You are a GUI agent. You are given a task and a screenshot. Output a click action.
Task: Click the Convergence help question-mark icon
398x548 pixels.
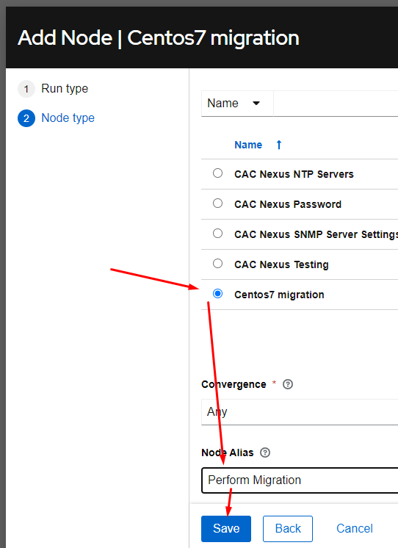[288, 384]
